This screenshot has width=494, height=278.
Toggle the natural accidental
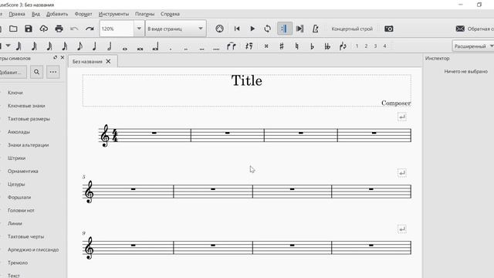296,46
